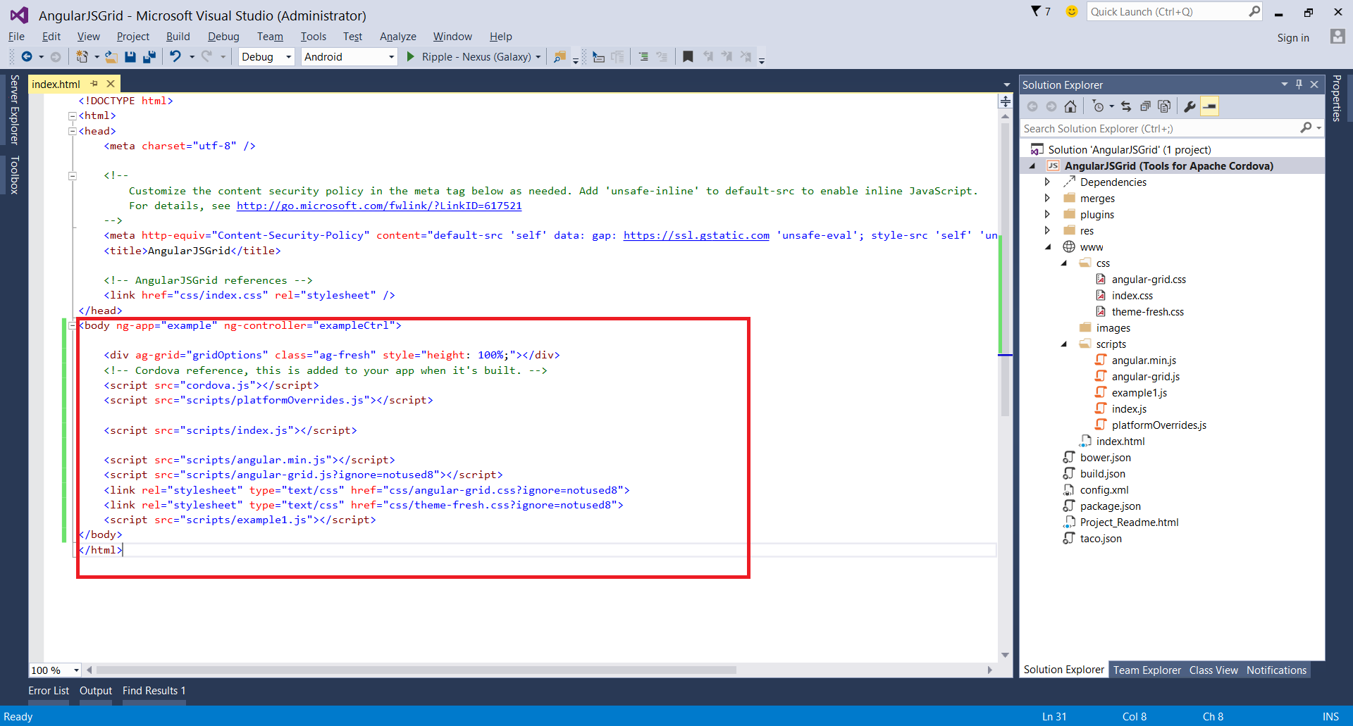This screenshot has height=726, width=1353.
Task: Click the Pending Changes Filter clock icon
Action: tap(1098, 106)
